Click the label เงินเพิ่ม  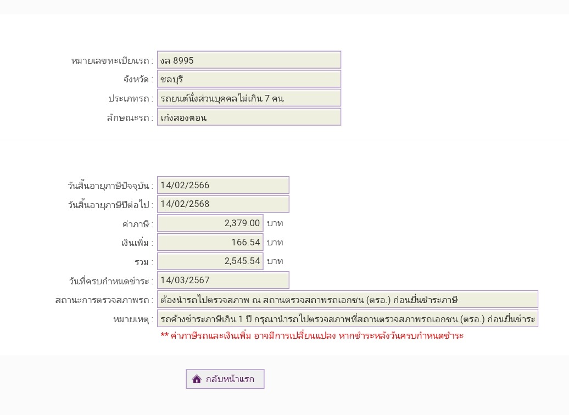pos(137,243)
